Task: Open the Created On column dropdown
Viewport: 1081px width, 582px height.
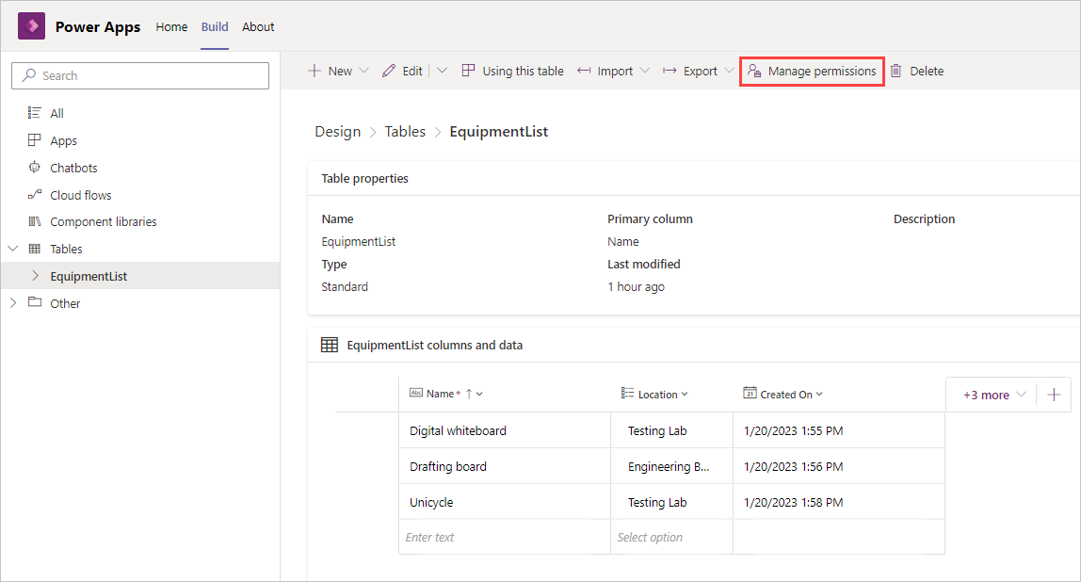Action: 820,395
